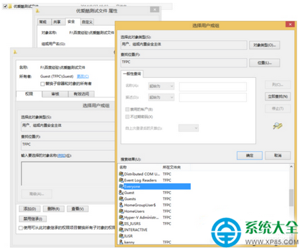
Task: Select the Distributed COM Users group icon
Action: click(121, 174)
